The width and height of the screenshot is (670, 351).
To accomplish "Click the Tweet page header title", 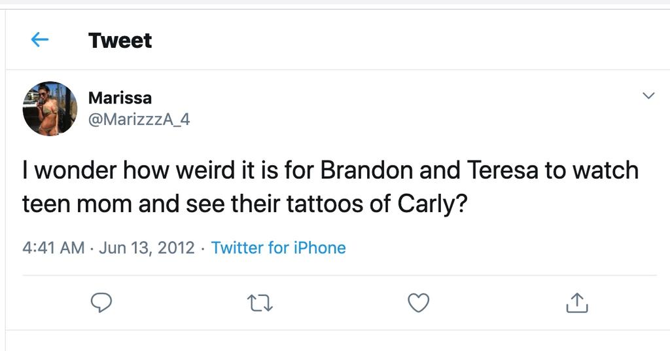I will tap(120, 41).
